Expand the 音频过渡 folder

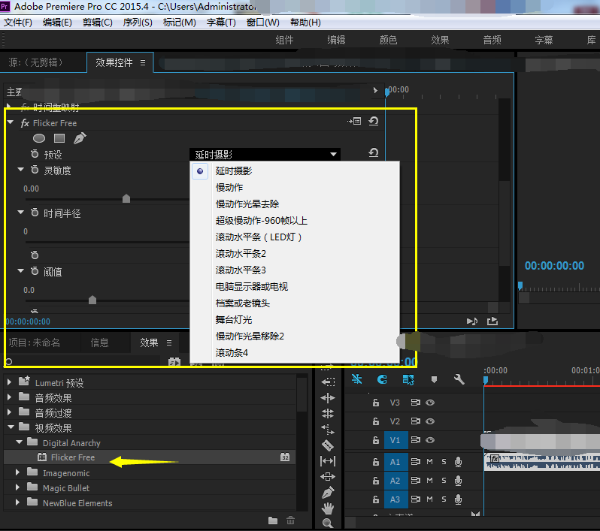pyautogui.click(x=9, y=412)
